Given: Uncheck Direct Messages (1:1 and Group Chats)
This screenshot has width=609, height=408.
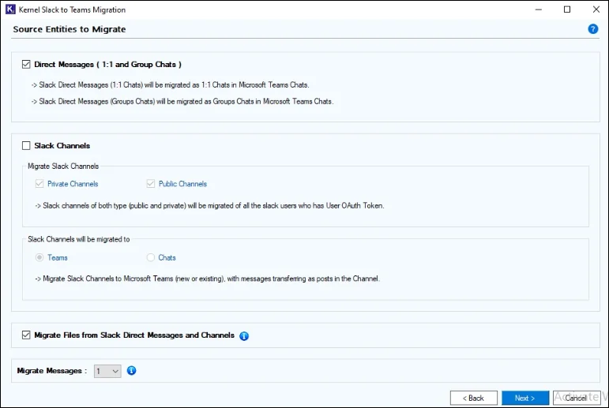Looking at the screenshot, I should [26, 65].
